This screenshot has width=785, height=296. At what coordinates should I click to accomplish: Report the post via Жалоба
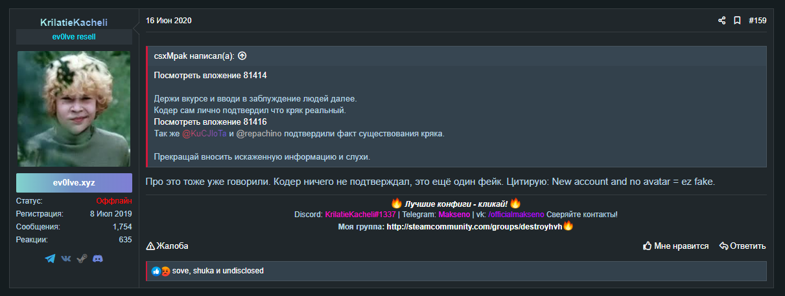coord(167,246)
